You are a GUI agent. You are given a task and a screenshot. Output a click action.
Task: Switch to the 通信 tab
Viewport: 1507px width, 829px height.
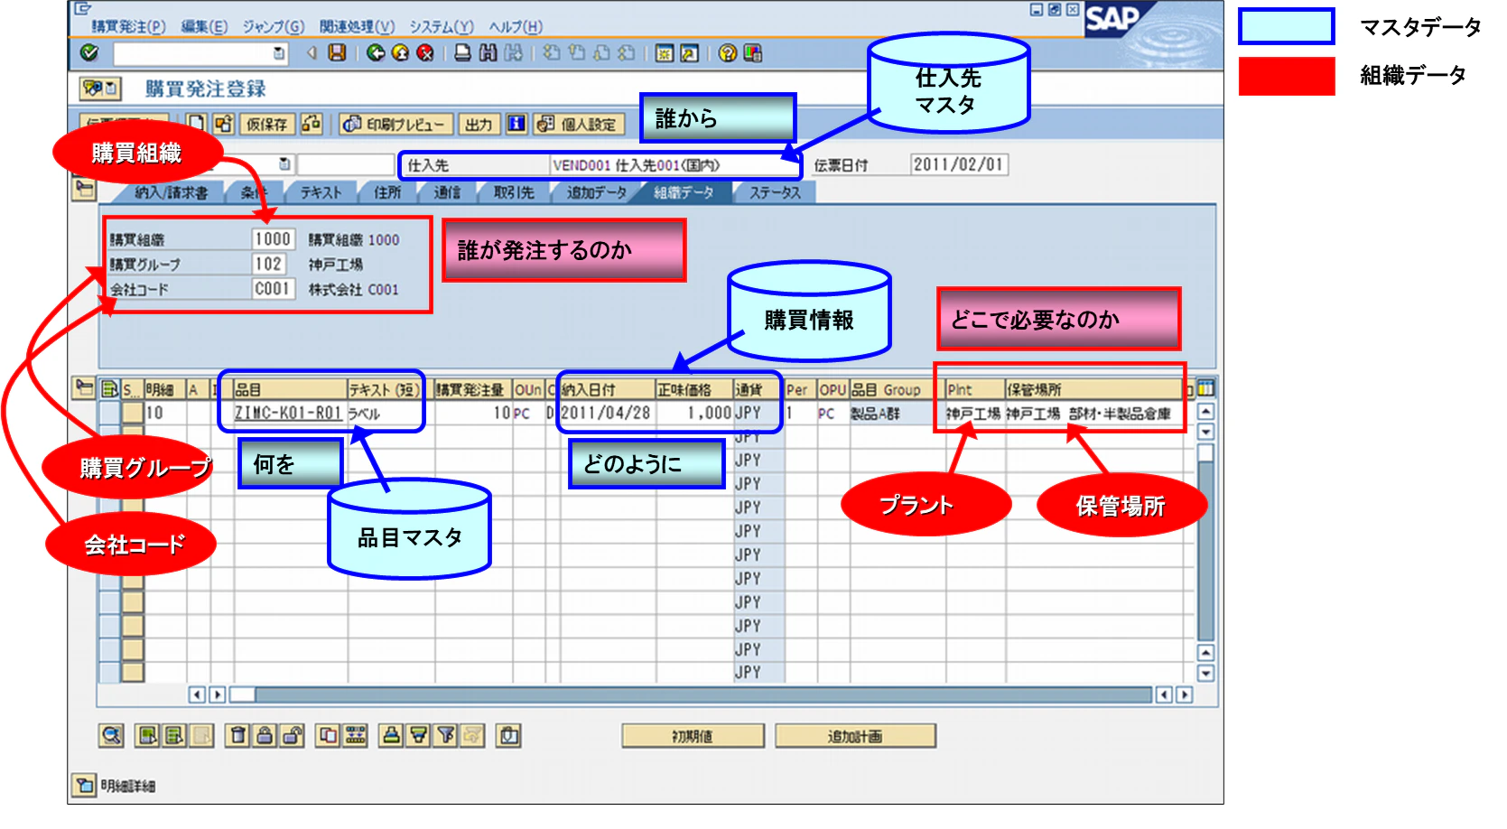(x=447, y=192)
